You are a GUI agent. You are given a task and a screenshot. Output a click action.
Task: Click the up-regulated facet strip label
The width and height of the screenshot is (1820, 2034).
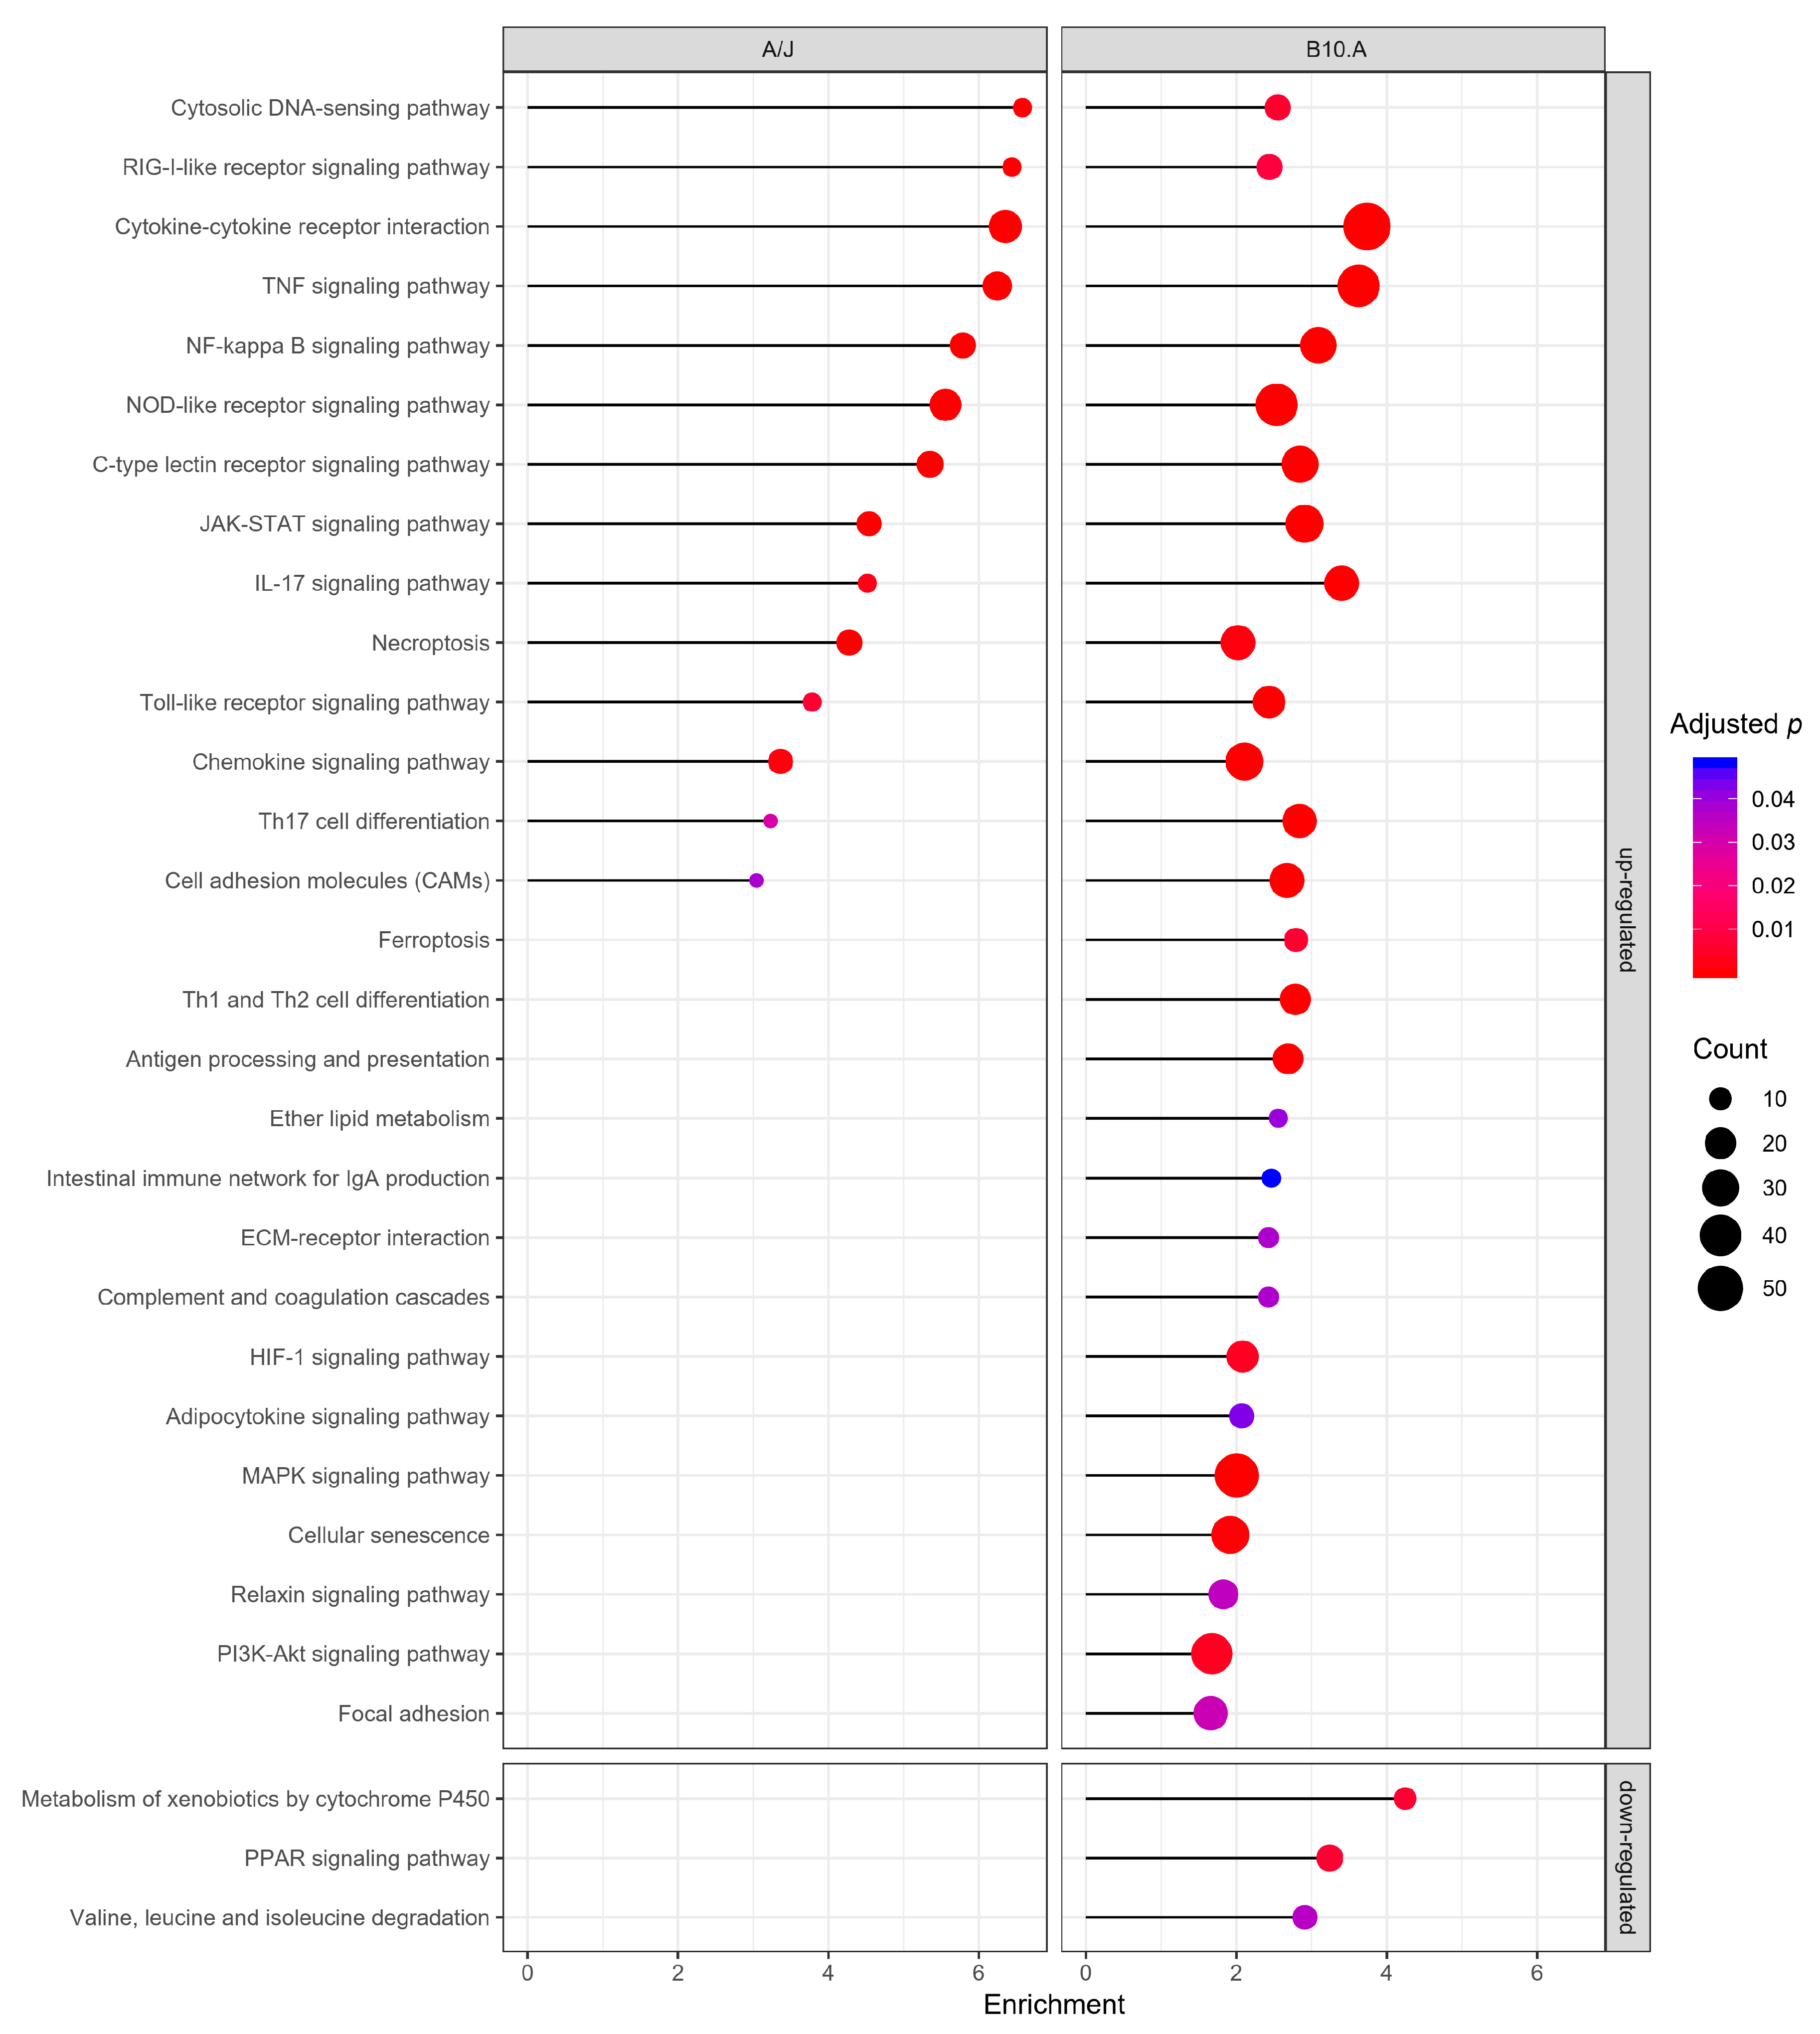click(1627, 910)
